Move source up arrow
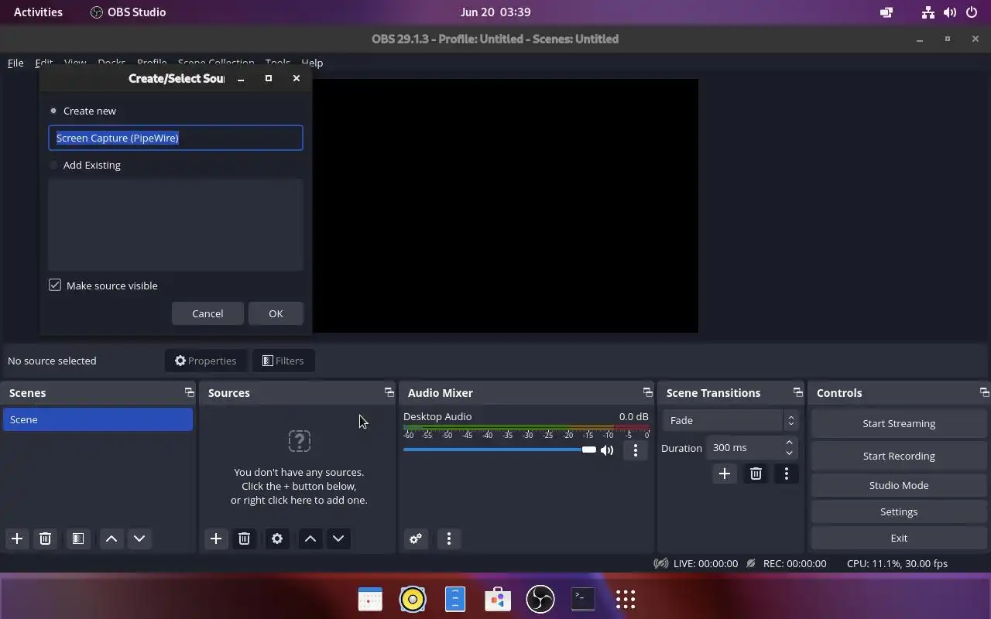Image resolution: width=991 pixels, height=619 pixels. tap(310, 539)
